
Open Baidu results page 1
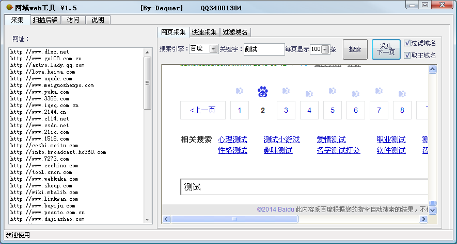click(x=240, y=110)
